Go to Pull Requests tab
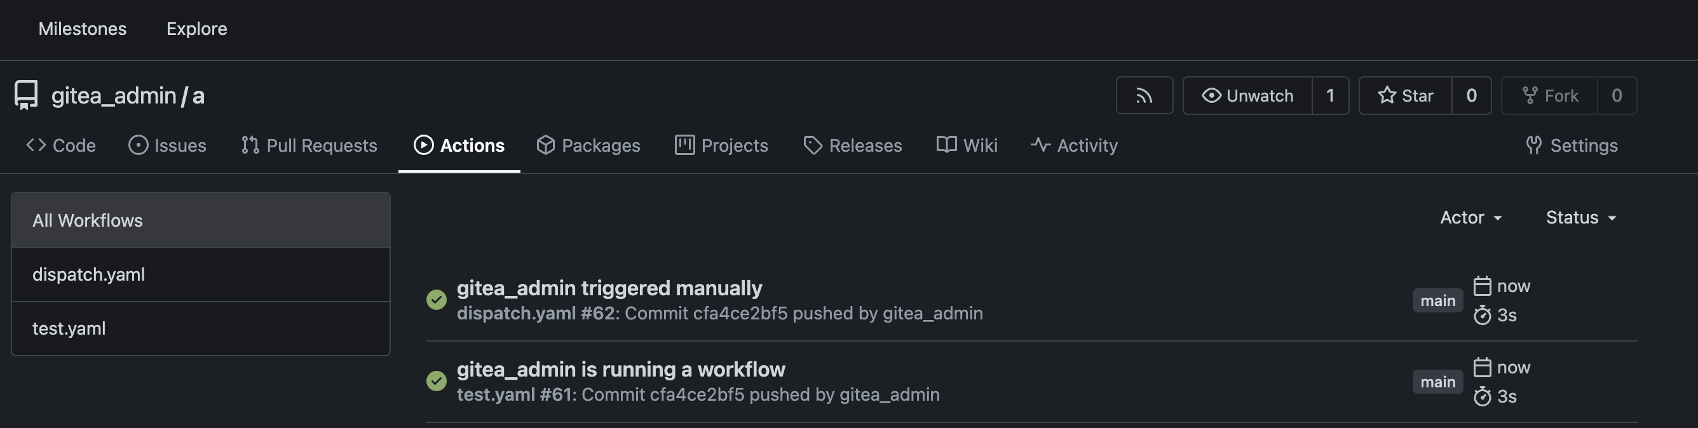This screenshot has width=1698, height=428. click(x=309, y=145)
